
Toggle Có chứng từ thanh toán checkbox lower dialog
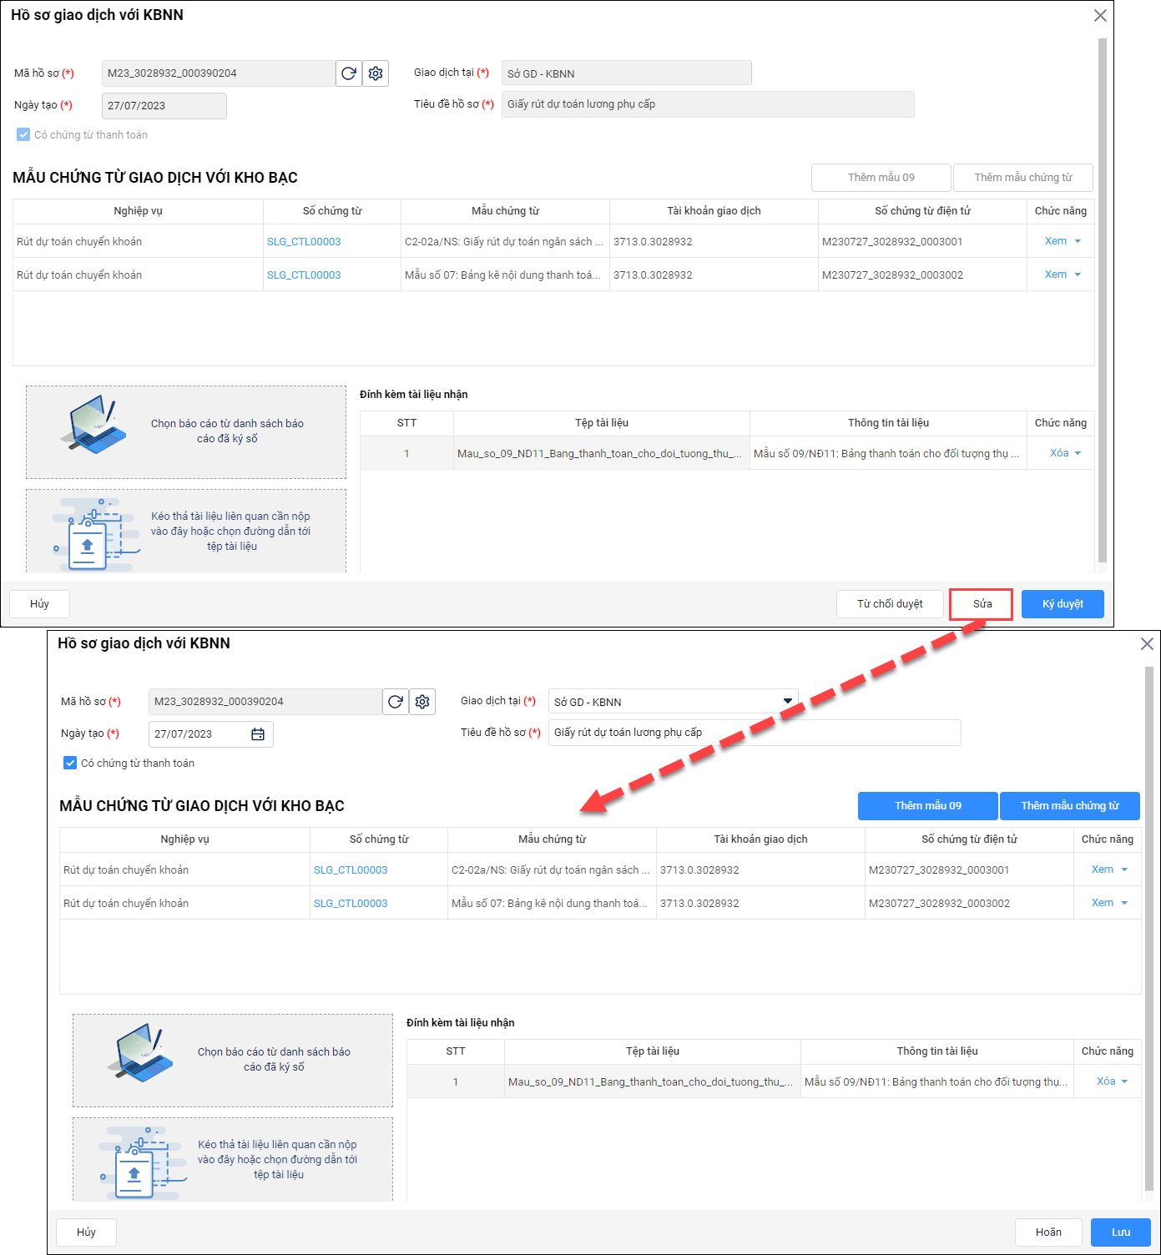coord(70,763)
